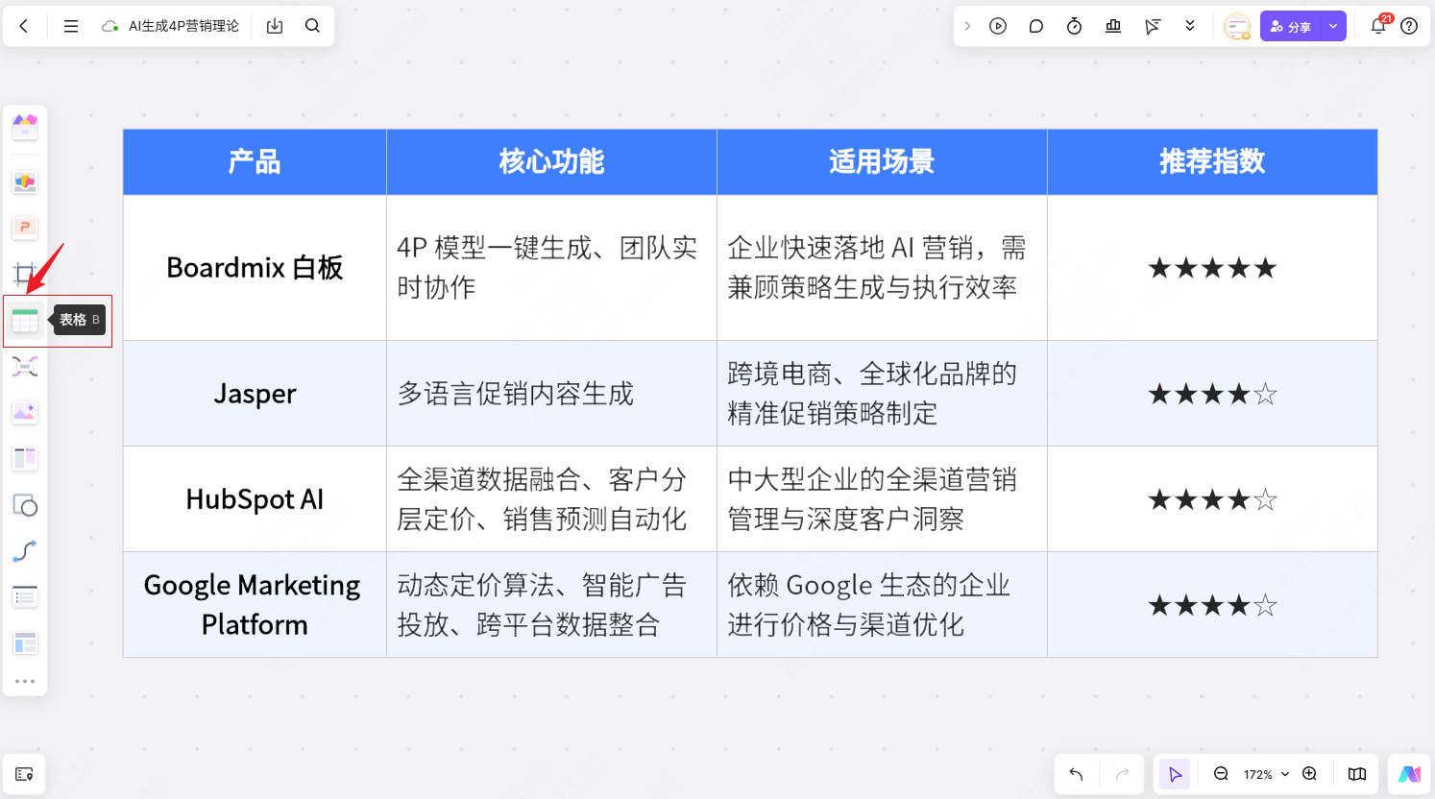Click the 产品 table header cell
Screen dimensions: 1435x799
255,162
